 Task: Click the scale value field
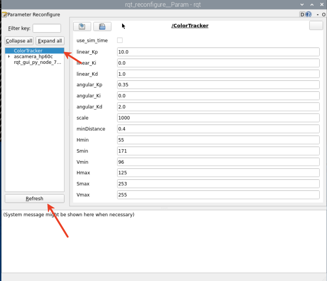(218, 118)
